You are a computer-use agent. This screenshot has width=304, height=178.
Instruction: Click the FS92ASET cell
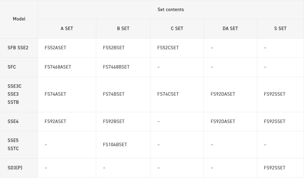pyautogui.click(x=56, y=121)
